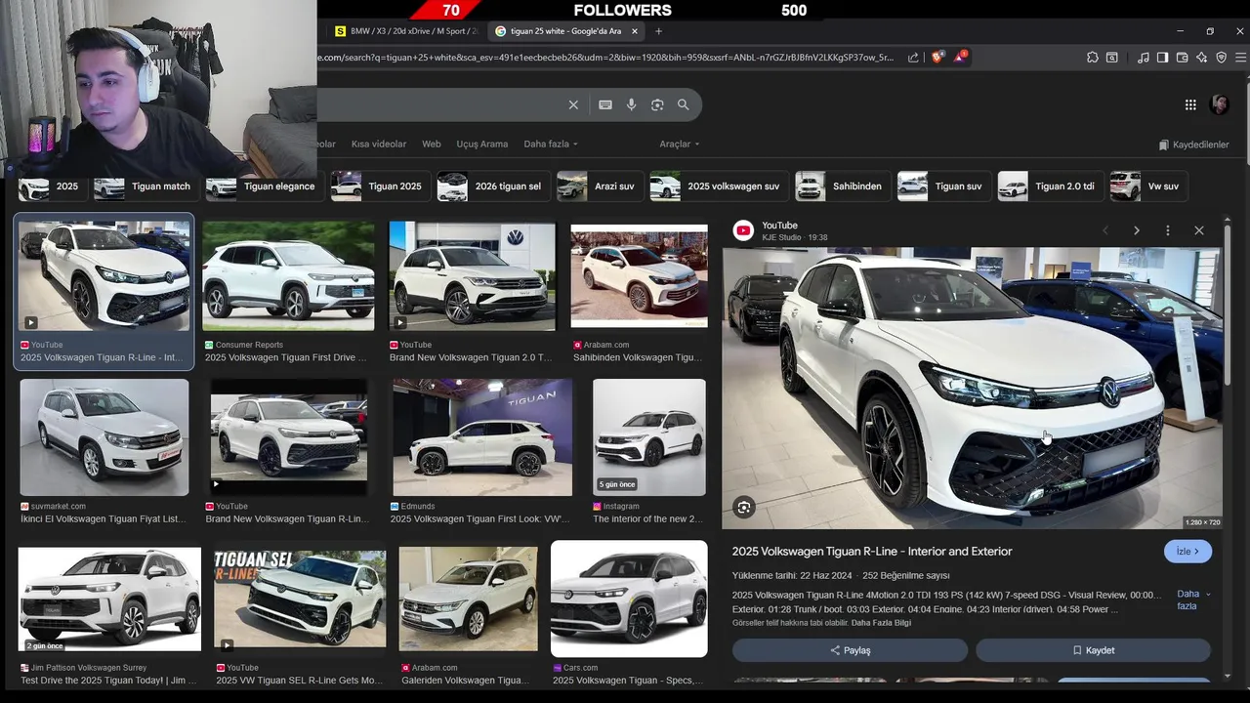Image resolution: width=1250 pixels, height=703 pixels.
Task: Open the Brave Wallet icon
Action: pos(1182,58)
